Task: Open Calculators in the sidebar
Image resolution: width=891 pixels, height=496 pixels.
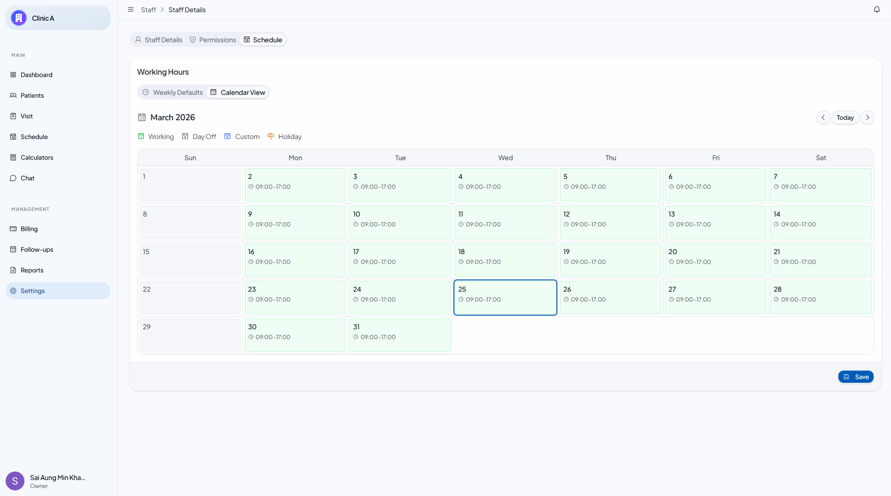Action: (58, 157)
